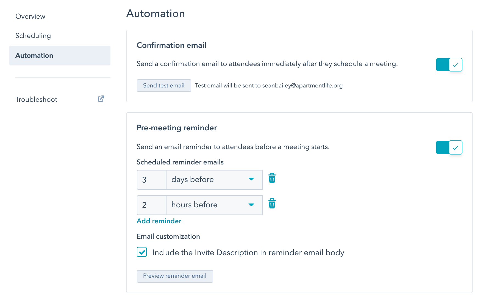Viewport: 483px width, 308px height.
Task: Click the Scheduled reminder emails label
Action: tap(180, 162)
